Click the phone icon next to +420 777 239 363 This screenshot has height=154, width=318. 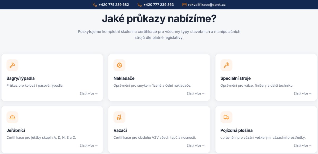(140, 4)
